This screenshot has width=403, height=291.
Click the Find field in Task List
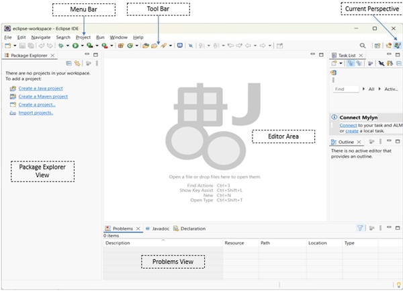(346, 89)
